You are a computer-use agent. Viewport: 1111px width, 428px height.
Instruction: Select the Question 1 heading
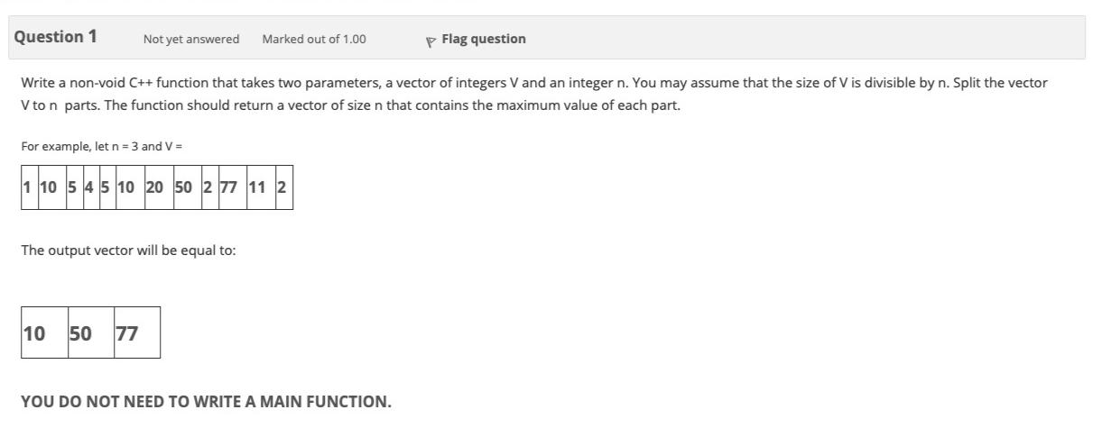coord(55,37)
